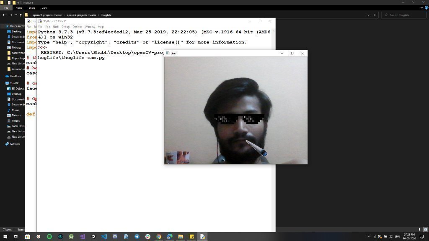Open Sticky Notes from the taskbar
The height and width of the screenshot is (241, 429).
[x=191, y=237]
